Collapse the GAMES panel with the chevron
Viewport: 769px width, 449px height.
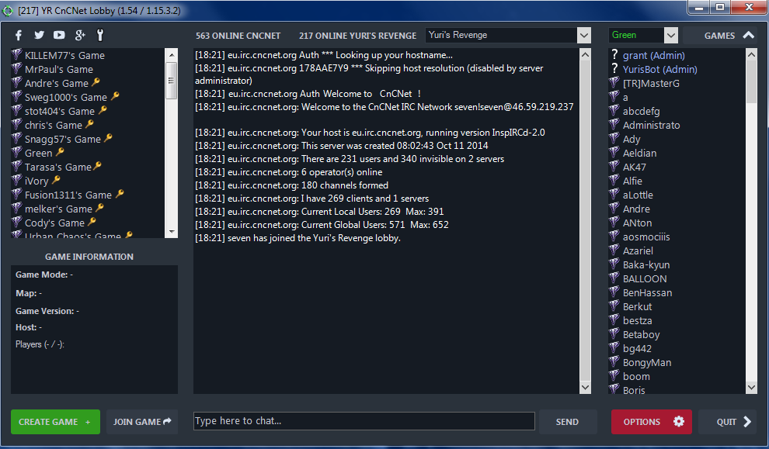[748, 35]
